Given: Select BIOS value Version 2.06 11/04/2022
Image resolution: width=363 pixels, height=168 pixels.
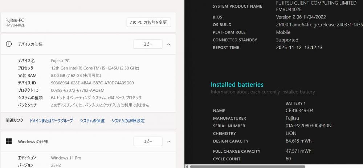Looking at the screenshot, I should click(x=301, y=17).
